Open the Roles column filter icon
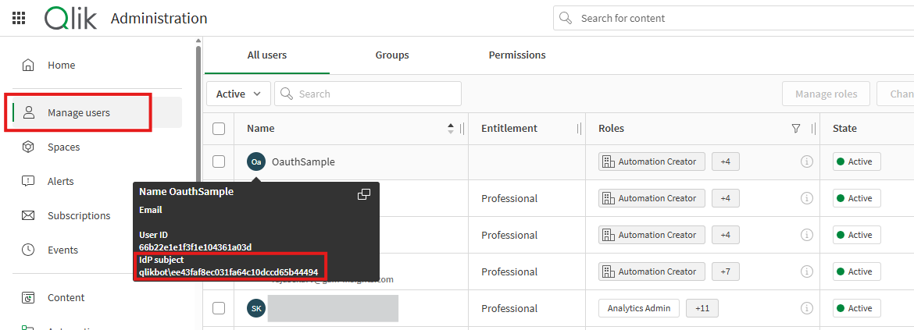 [796, 129]
